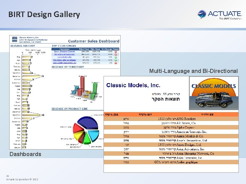Click the REVENUE BY TERRITORY heading
The image size is (246, 184).
click(68, 67)
